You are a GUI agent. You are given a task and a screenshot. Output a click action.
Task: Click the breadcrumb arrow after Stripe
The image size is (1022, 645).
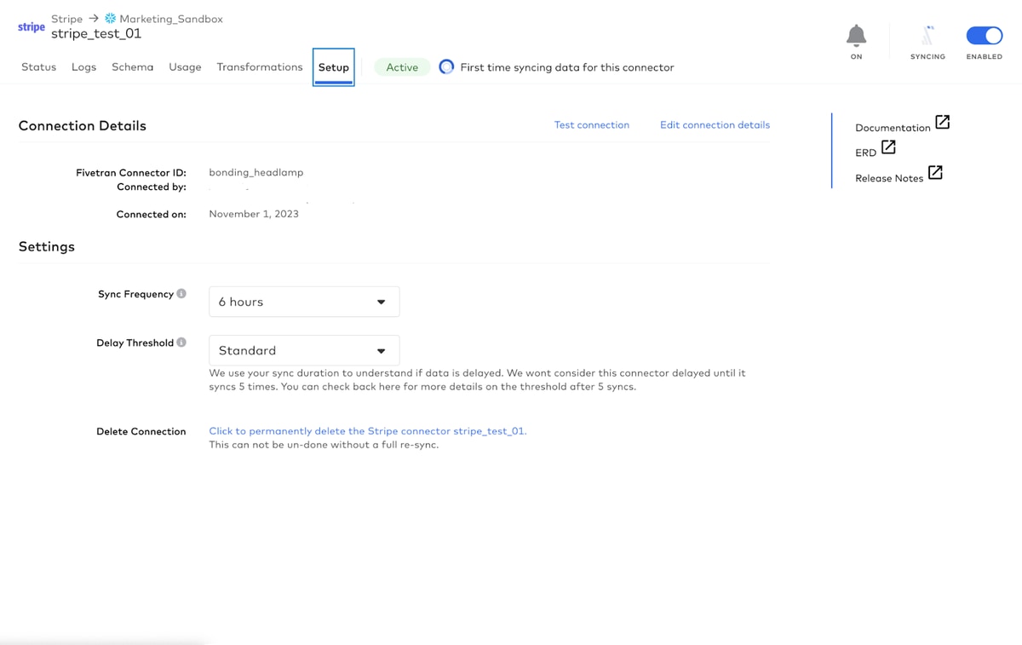[94, 18]
